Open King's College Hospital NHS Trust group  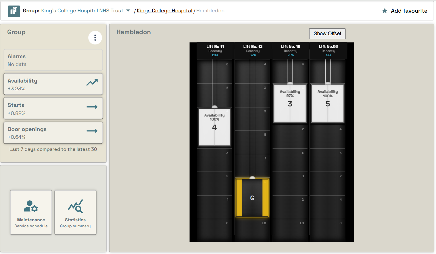coord(82,11)
